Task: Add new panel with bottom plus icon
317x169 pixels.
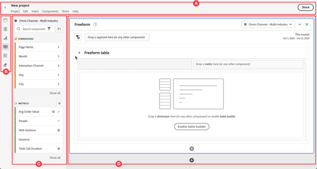Action: coord(191,160)
